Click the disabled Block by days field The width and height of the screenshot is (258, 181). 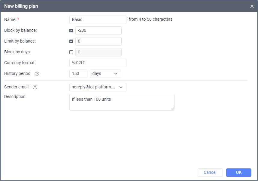pyautogui.click(x=99, y=52)
